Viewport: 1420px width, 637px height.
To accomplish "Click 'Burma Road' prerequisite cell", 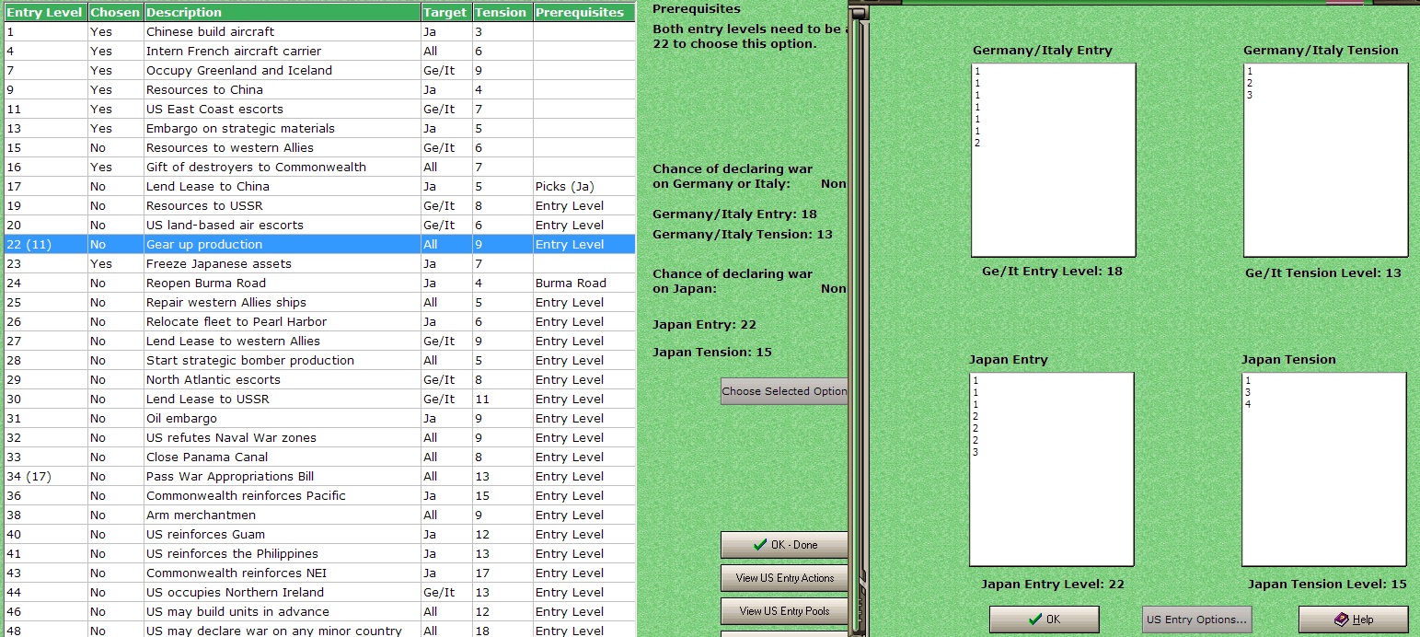I will 583,283.
